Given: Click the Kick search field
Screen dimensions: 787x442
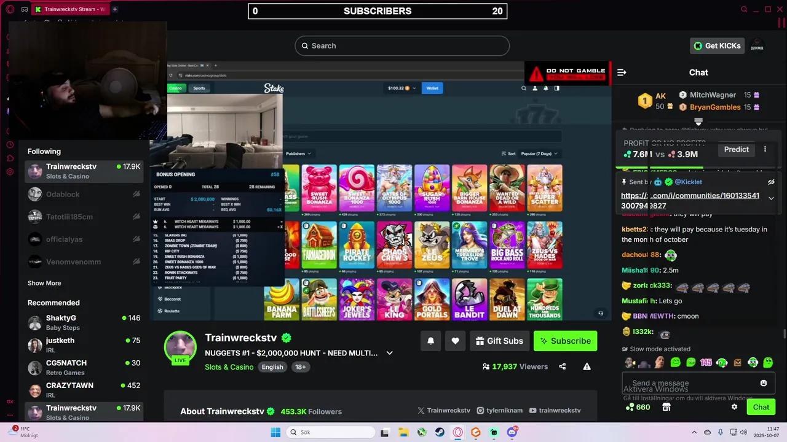Looking at the screenshot, I should tap(402, 46).
